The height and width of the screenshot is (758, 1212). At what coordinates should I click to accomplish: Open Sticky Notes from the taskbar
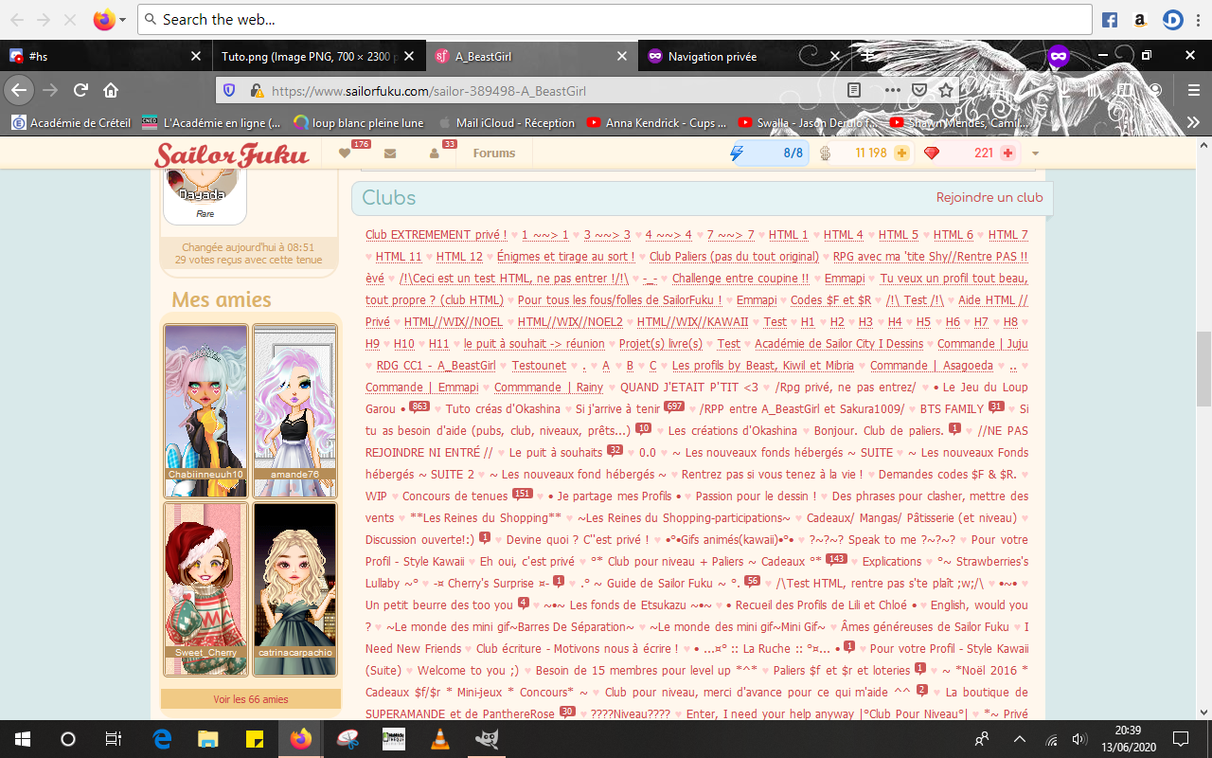255,738
